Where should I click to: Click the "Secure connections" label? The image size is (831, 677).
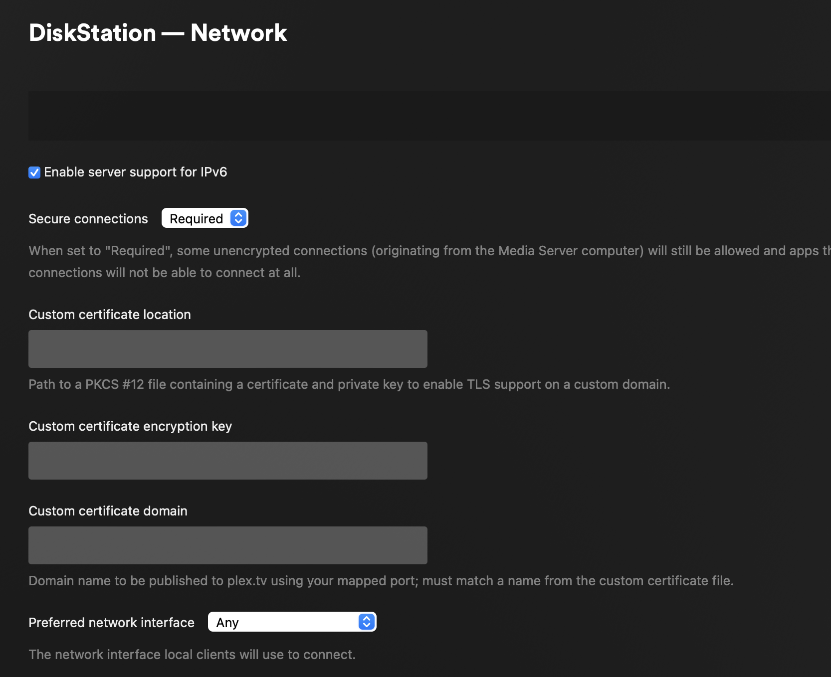(x=88, y=219)
